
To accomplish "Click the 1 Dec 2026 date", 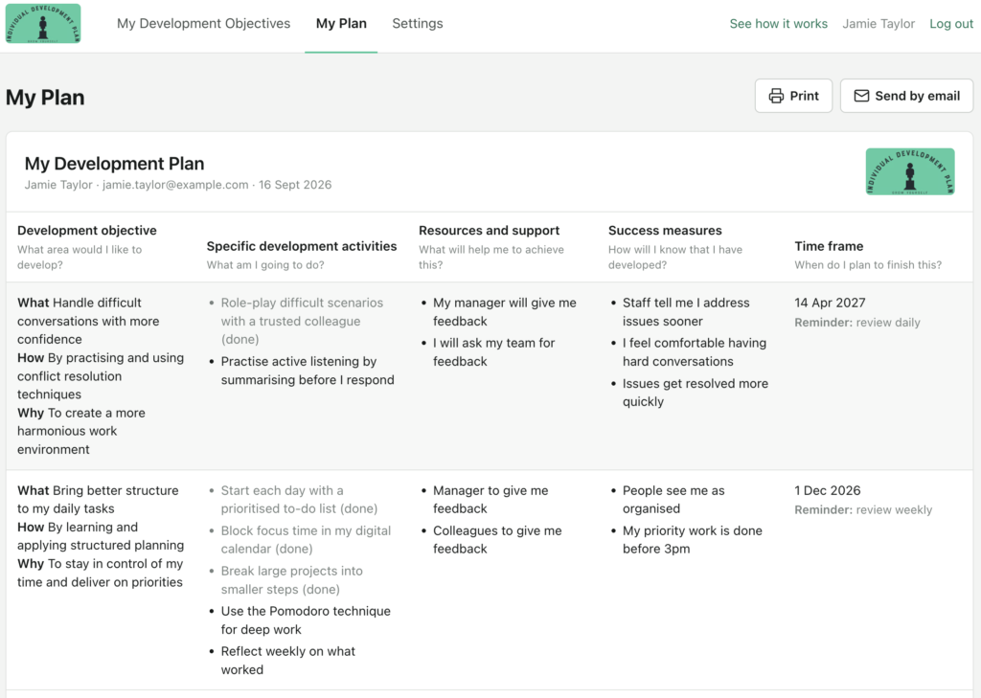I will click(x=827, y=490).
